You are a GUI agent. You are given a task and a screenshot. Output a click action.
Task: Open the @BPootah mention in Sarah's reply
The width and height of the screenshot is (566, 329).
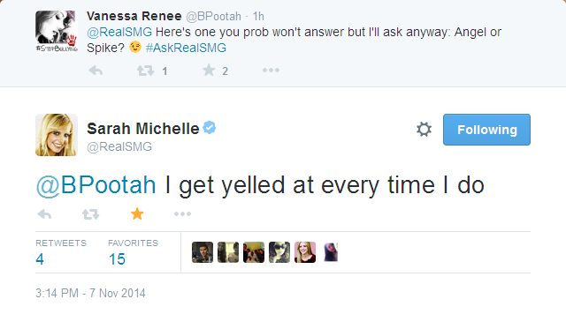pyautogui.click(x=96, y=185)
